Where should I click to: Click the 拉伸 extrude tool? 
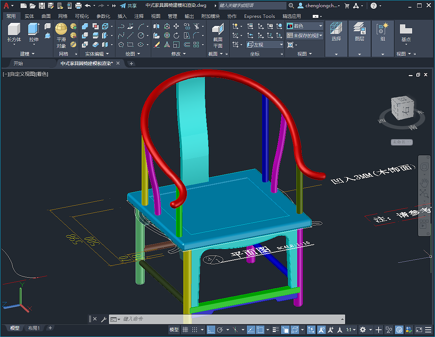pos(34,32)
